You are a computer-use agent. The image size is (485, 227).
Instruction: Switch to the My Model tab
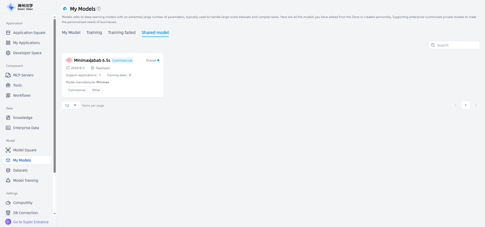(71, 32)
